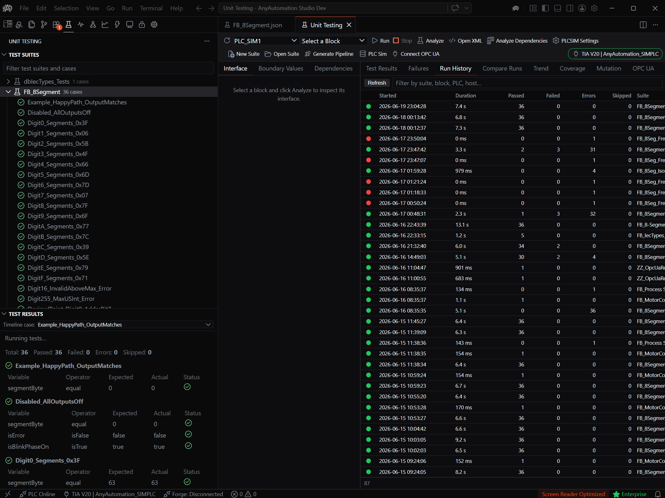Toggle the bottom panel
This screenshot has width=665, height=498.
point(557,8)
